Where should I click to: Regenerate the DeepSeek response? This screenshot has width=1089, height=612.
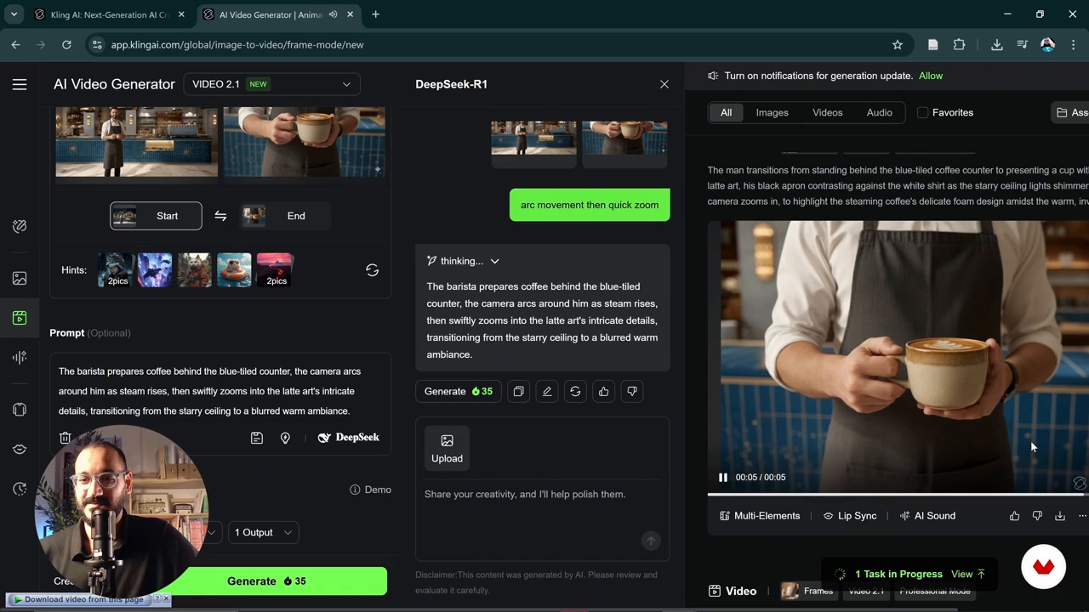pos(575,391)
